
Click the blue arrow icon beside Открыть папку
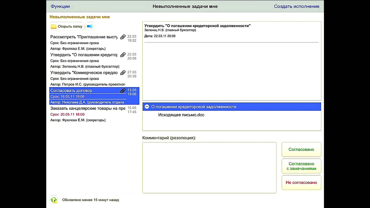[x=90, y=26]
